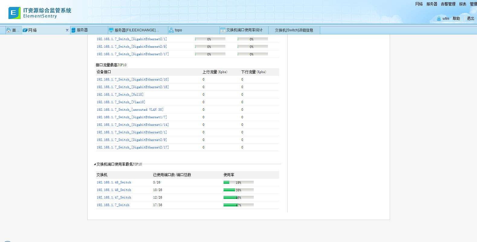The height and width of the screenshot is (242, 477).
Task: Click 退出 to log out
Action: click(470, 19)
